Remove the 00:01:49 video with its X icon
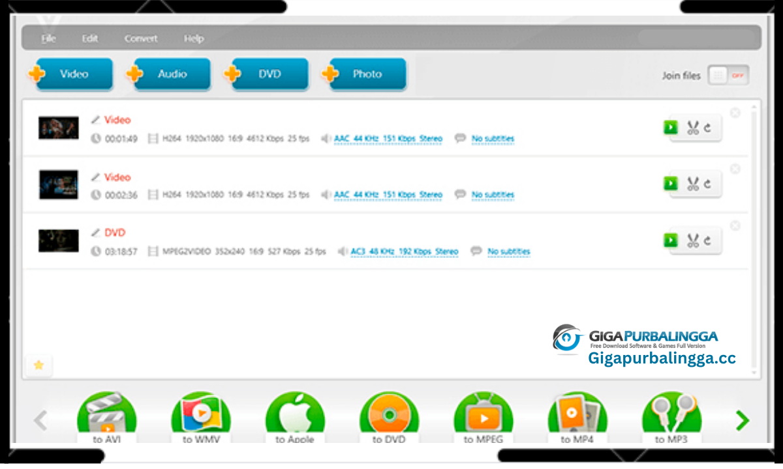Screen dimensions: 783x469 tap(735, 113)
